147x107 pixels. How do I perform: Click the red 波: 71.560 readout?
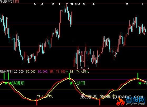[x=58, y=72]
